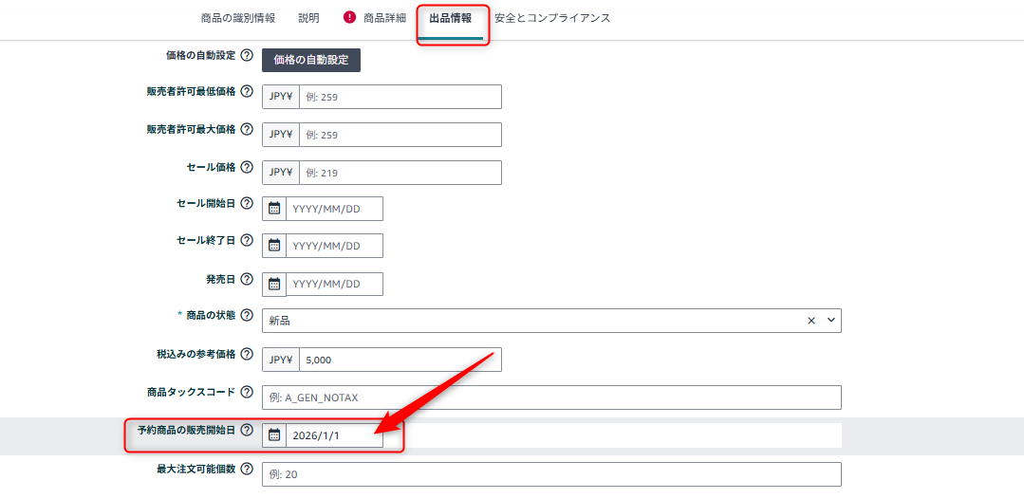This screenshot has height=499, width=1024.
Task: Go to the 説明 tab
Action: coord(308,18)
